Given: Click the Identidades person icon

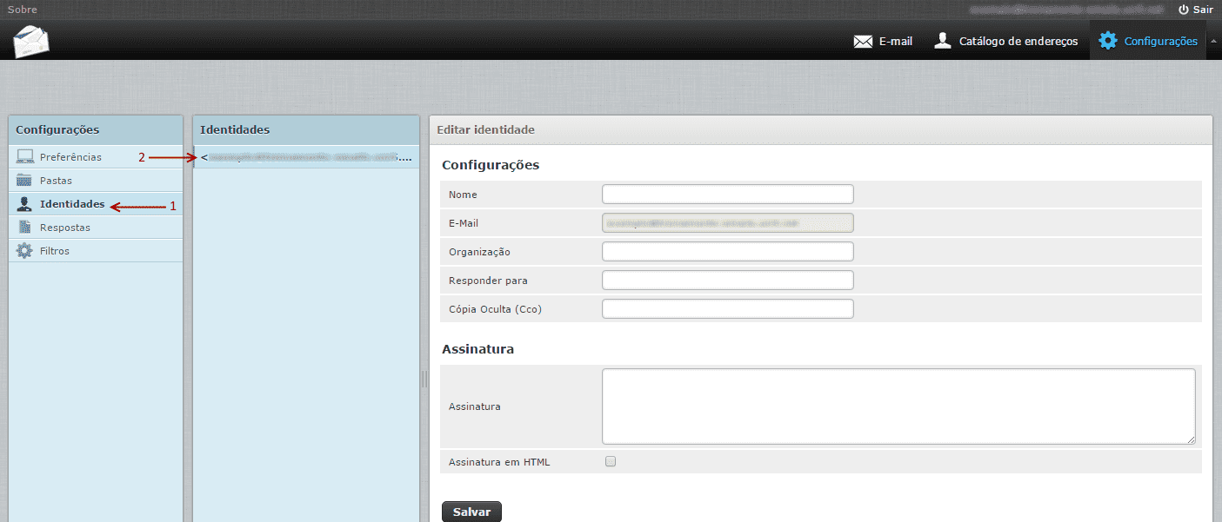Looking at the screenshot, I should 25,204.
